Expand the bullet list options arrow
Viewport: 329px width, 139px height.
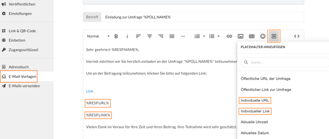click(x=218, y=36)
